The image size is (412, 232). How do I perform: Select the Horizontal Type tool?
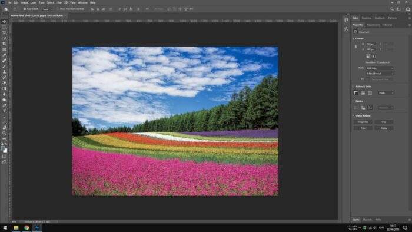coord(4,111)
